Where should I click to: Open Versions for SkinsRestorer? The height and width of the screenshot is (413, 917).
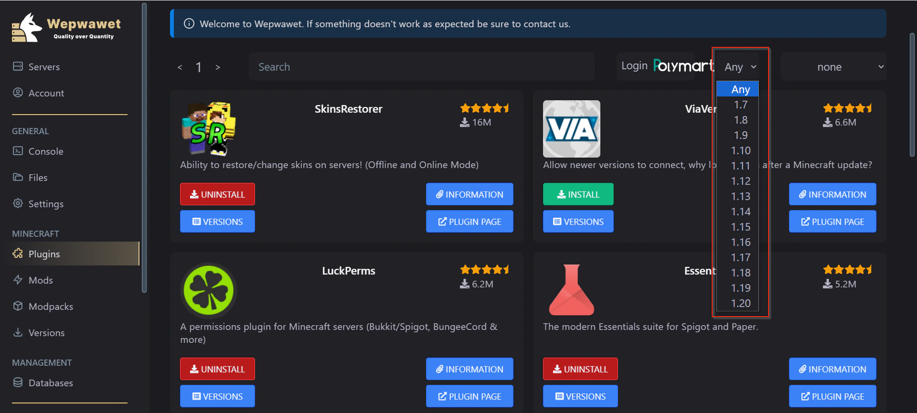(x=217, y=222)
